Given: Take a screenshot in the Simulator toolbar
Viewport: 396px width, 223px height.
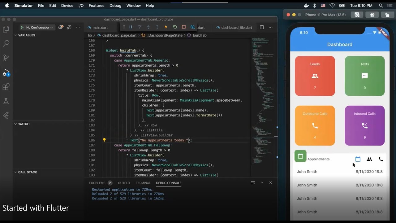Looking at the screenshot, I should (x=357, y=15).
